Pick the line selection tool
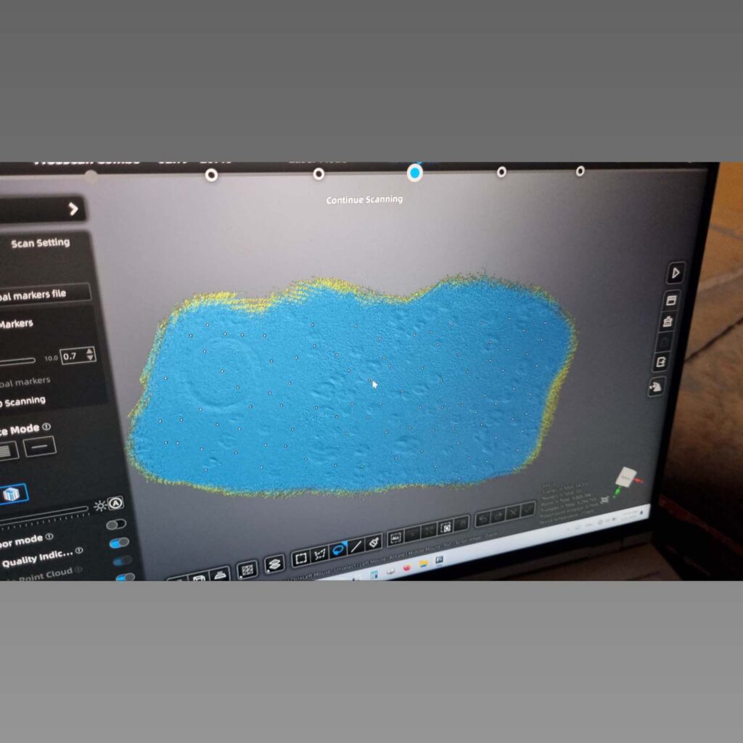Viewport: 743px width, 743px height. (356, 546)
